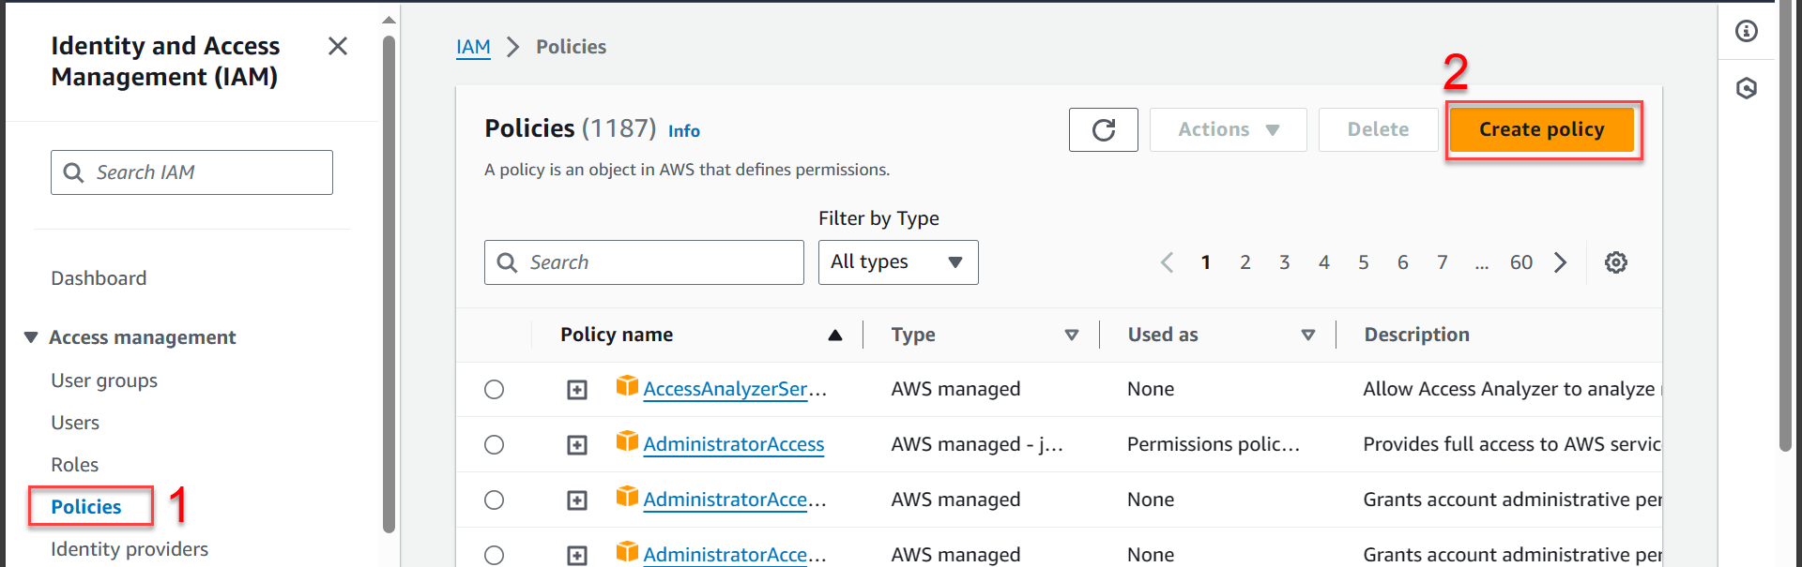This screenshot has height=567, width=1802.
Task: Open the Filter by Type dropdown
Action: (x=897, y=262)
